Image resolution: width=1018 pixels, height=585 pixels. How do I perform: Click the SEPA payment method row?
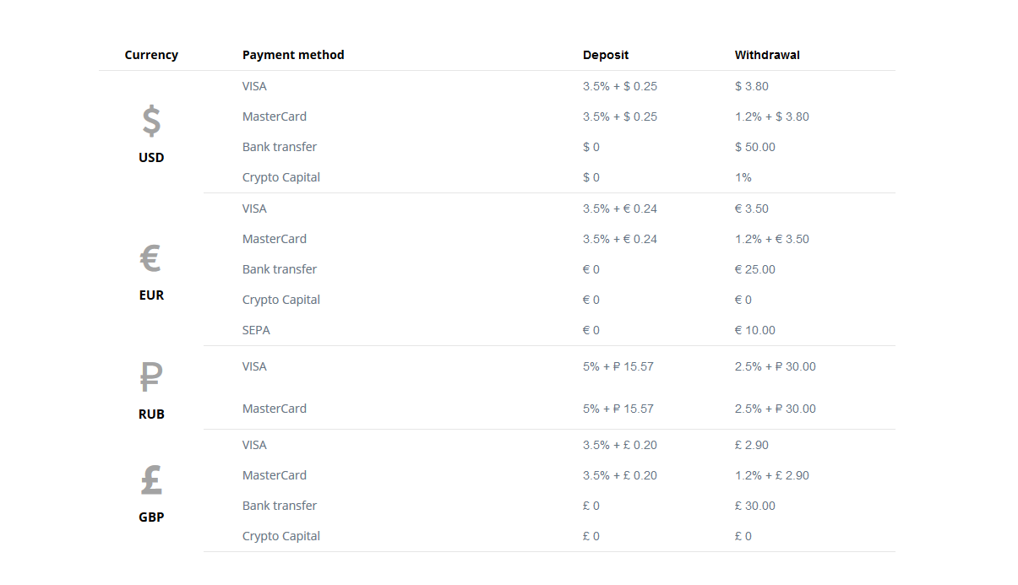coord(549,330)
